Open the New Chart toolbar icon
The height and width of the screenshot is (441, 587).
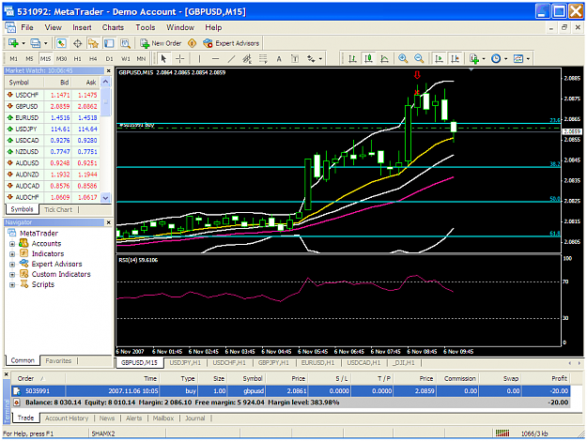[13, 43]
